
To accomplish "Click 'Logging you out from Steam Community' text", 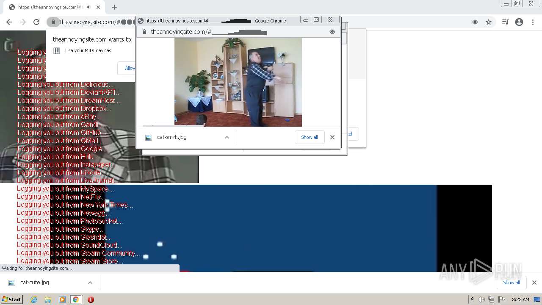I will pos(78,253).
